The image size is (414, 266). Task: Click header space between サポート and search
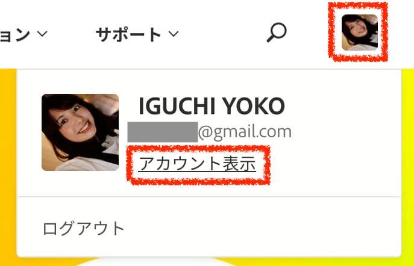222,33
